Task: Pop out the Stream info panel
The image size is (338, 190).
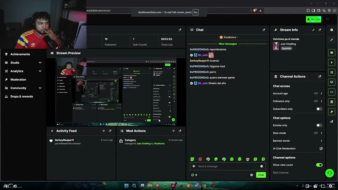Action: tap(320, 30)
